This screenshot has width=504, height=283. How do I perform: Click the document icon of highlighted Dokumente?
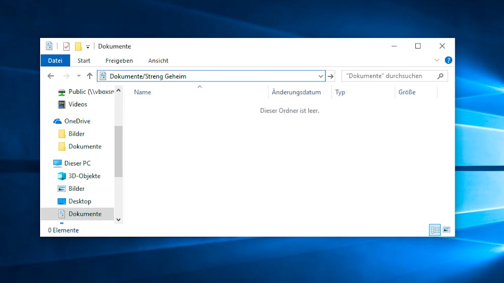click(x=61, y=214)
